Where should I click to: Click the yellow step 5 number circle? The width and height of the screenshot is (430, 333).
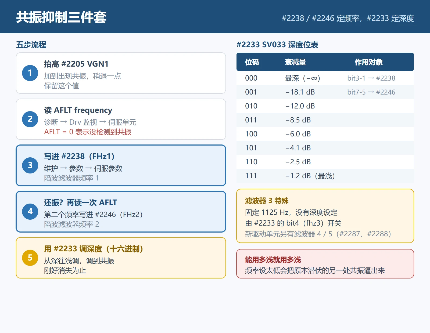[x=30, y=258]
